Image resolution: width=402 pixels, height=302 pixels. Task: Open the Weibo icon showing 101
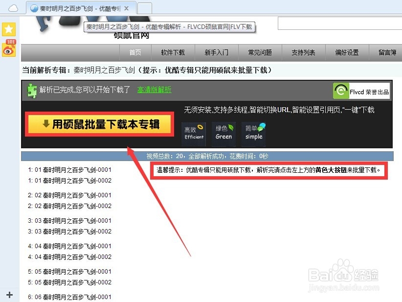coord(9,49)
